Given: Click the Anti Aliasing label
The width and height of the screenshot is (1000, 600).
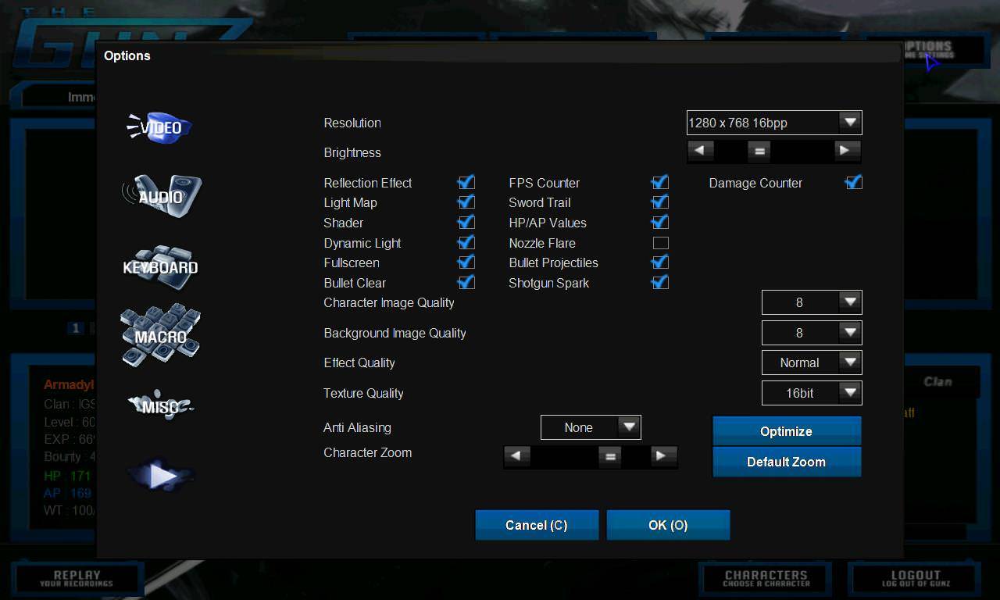Looking at the screenshot, I should click(x=357, y=427).
